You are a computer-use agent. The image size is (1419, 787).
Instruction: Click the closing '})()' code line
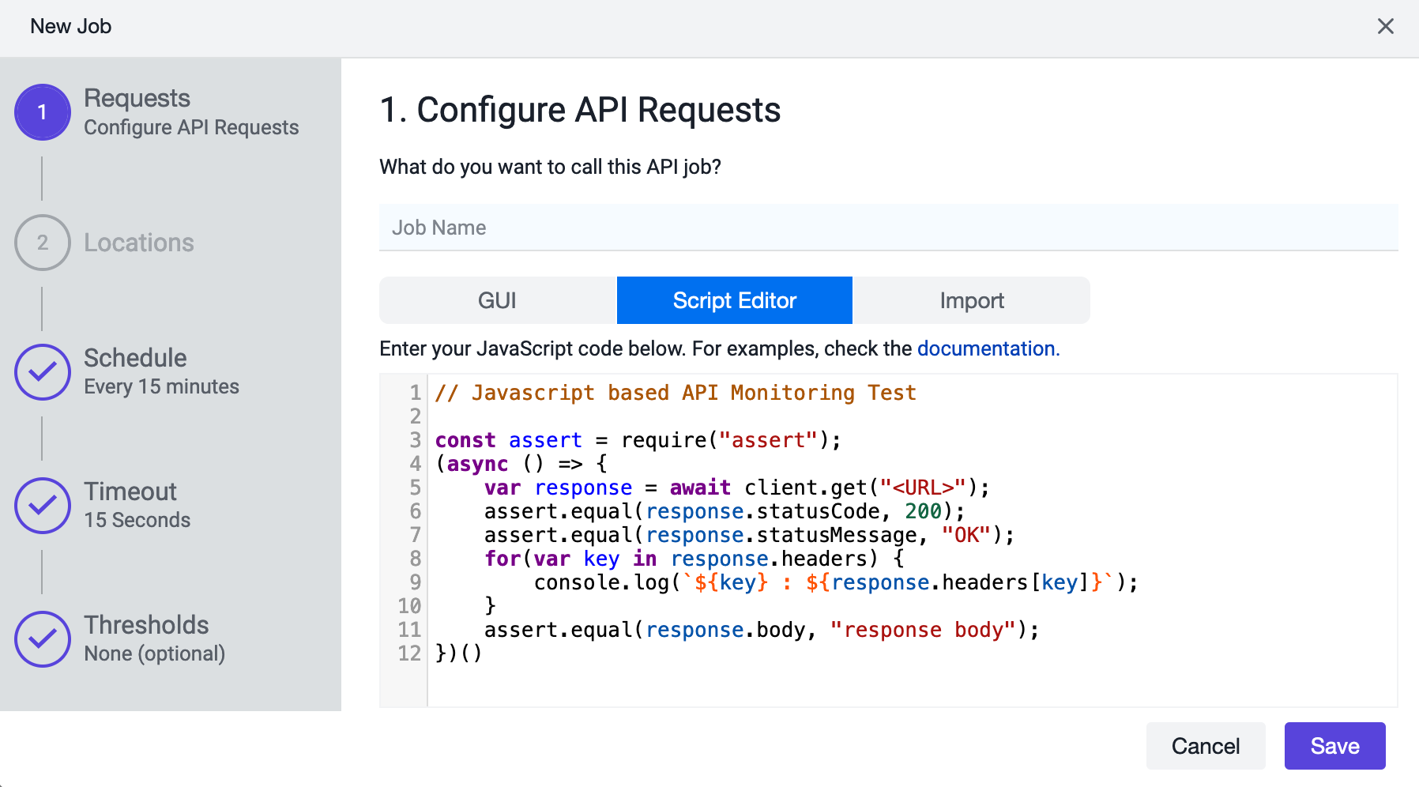[459, 653]
